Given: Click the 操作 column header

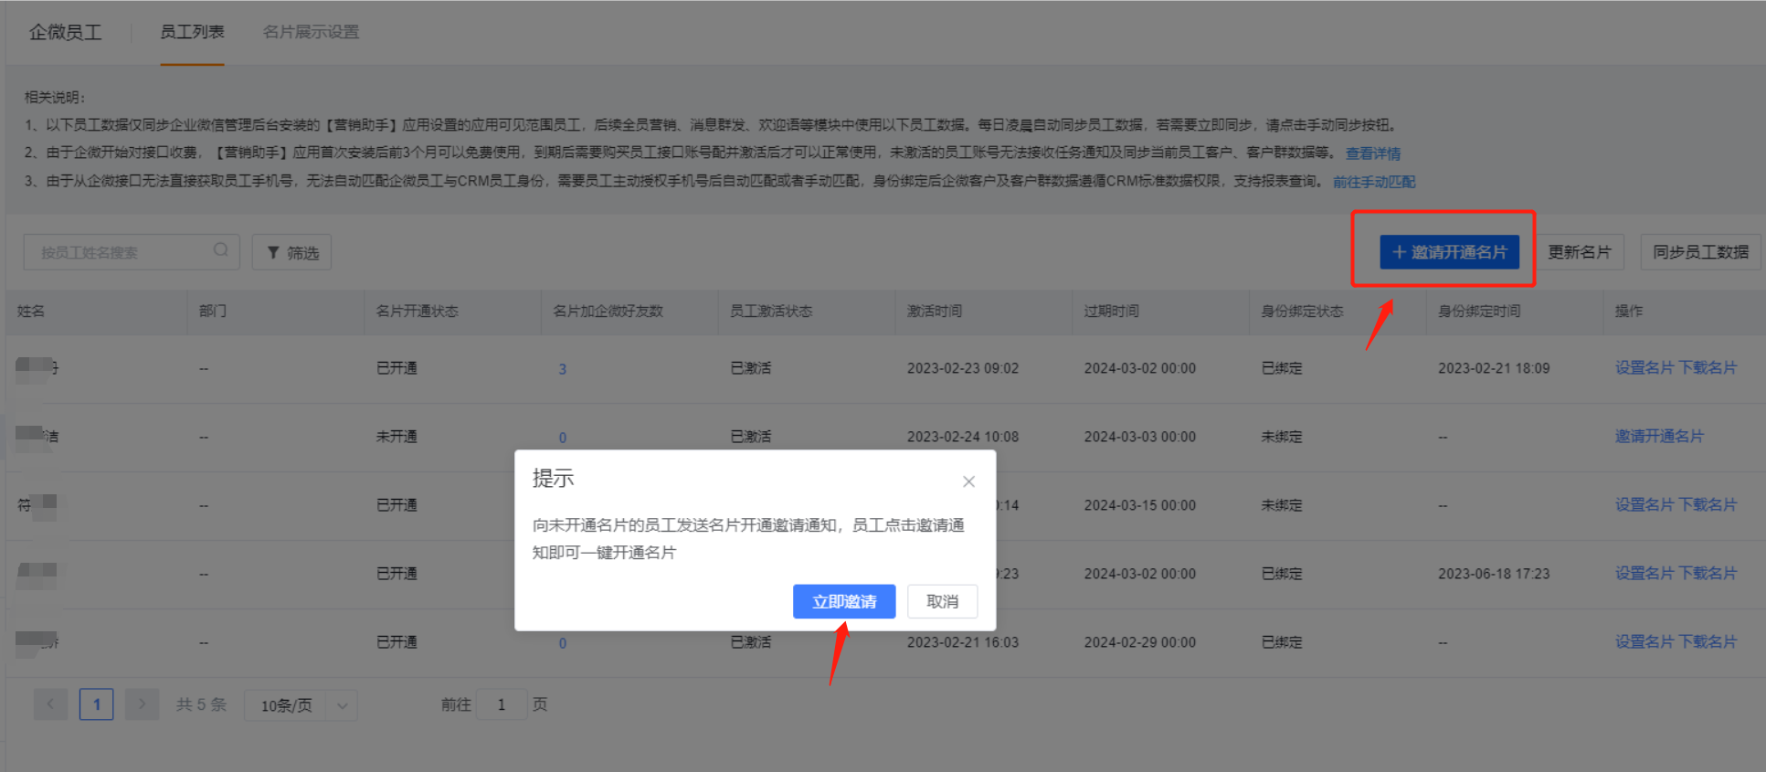Looking at the screenshot, I should (x=1628, y=312).
